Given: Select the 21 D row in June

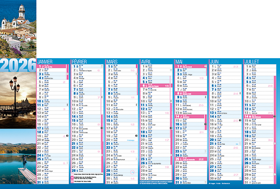Looking at the screenshot, I should (x=226, y=144).
